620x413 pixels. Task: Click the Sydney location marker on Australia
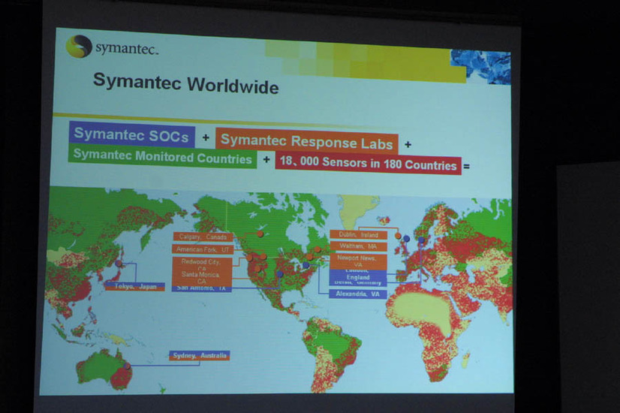click(x=127, y=366)
